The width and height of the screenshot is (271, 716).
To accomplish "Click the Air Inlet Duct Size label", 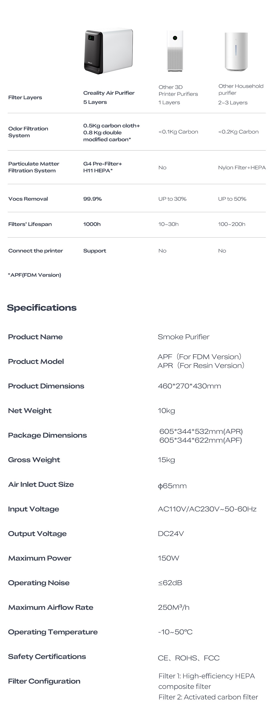I will pos(41,485).
